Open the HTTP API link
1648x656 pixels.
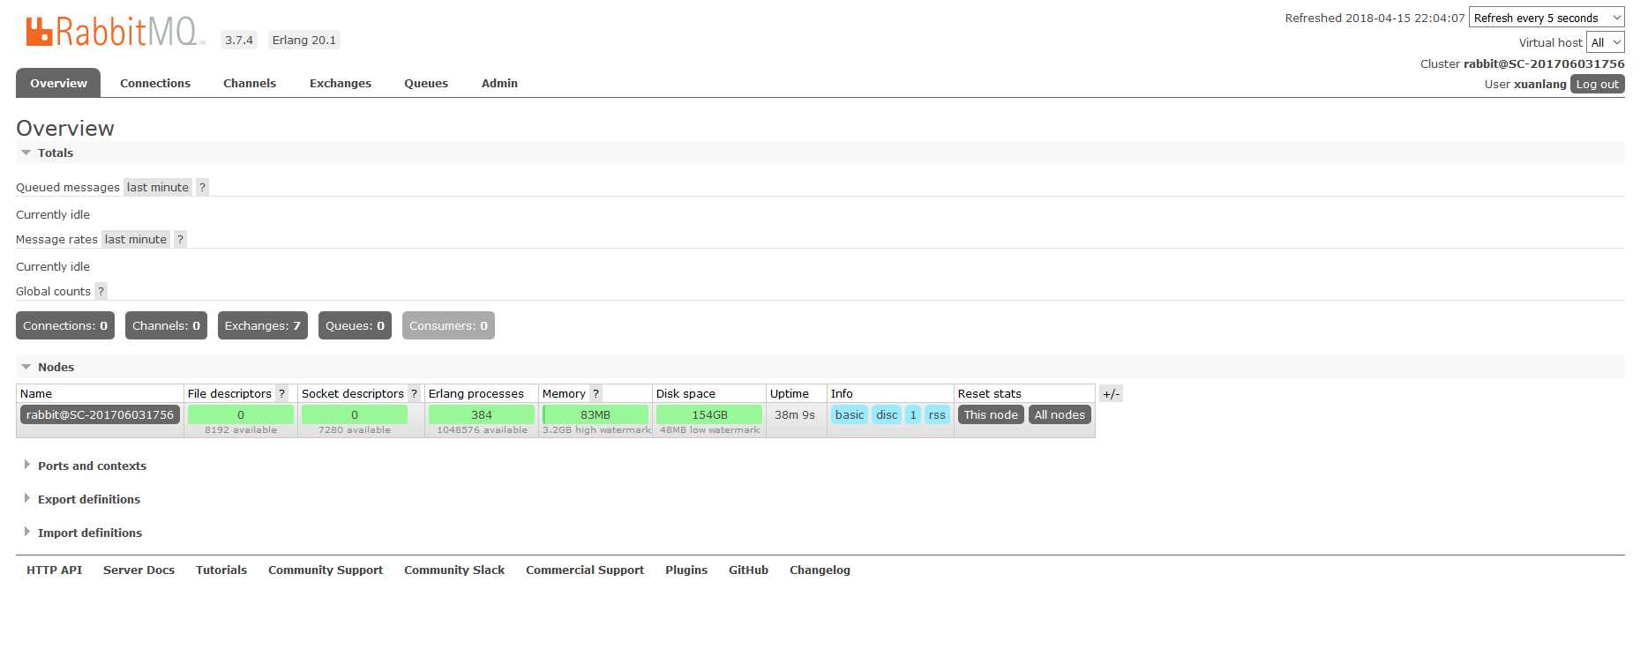click(x=54, y=570)
